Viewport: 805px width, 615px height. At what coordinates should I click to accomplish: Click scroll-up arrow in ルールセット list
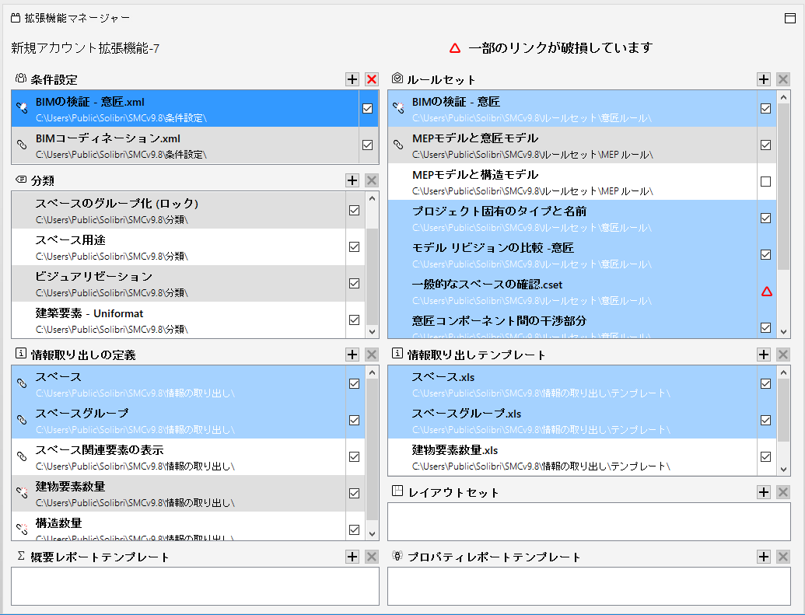(x=783, y=96)
